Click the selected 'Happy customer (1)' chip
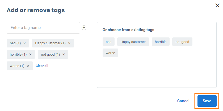 [50, 43]
